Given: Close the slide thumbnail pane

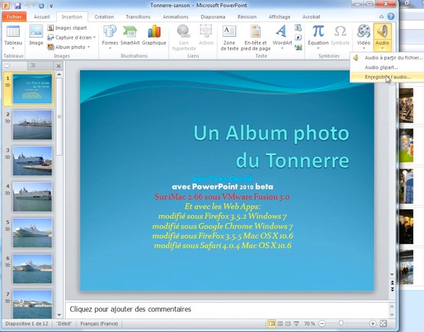Looking at the screenshot, I should [x=59, y=66].
